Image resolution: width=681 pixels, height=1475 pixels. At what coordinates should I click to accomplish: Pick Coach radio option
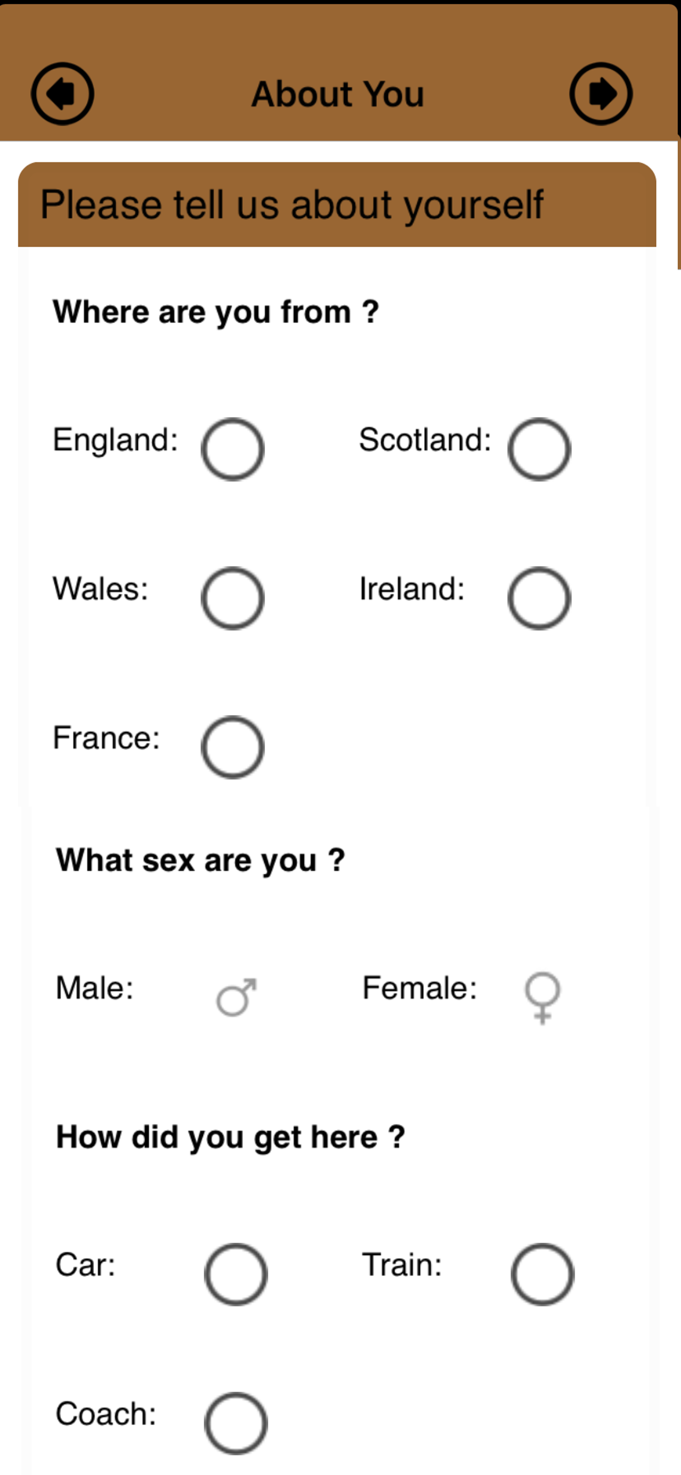236,1423
